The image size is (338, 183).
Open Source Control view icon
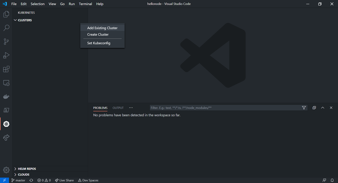6,41
